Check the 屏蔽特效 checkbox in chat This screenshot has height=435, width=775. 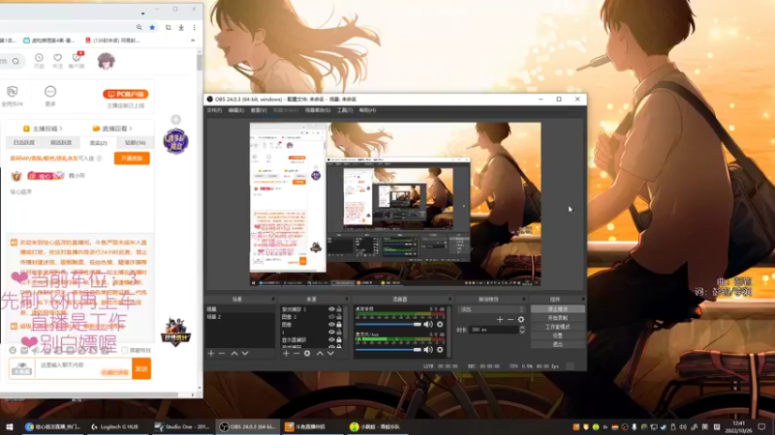point(125,350)
